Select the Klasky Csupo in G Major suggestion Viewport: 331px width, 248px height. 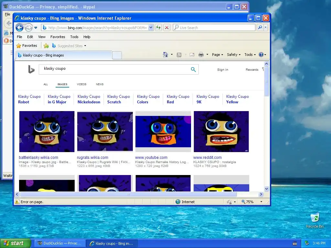point(59,99)
